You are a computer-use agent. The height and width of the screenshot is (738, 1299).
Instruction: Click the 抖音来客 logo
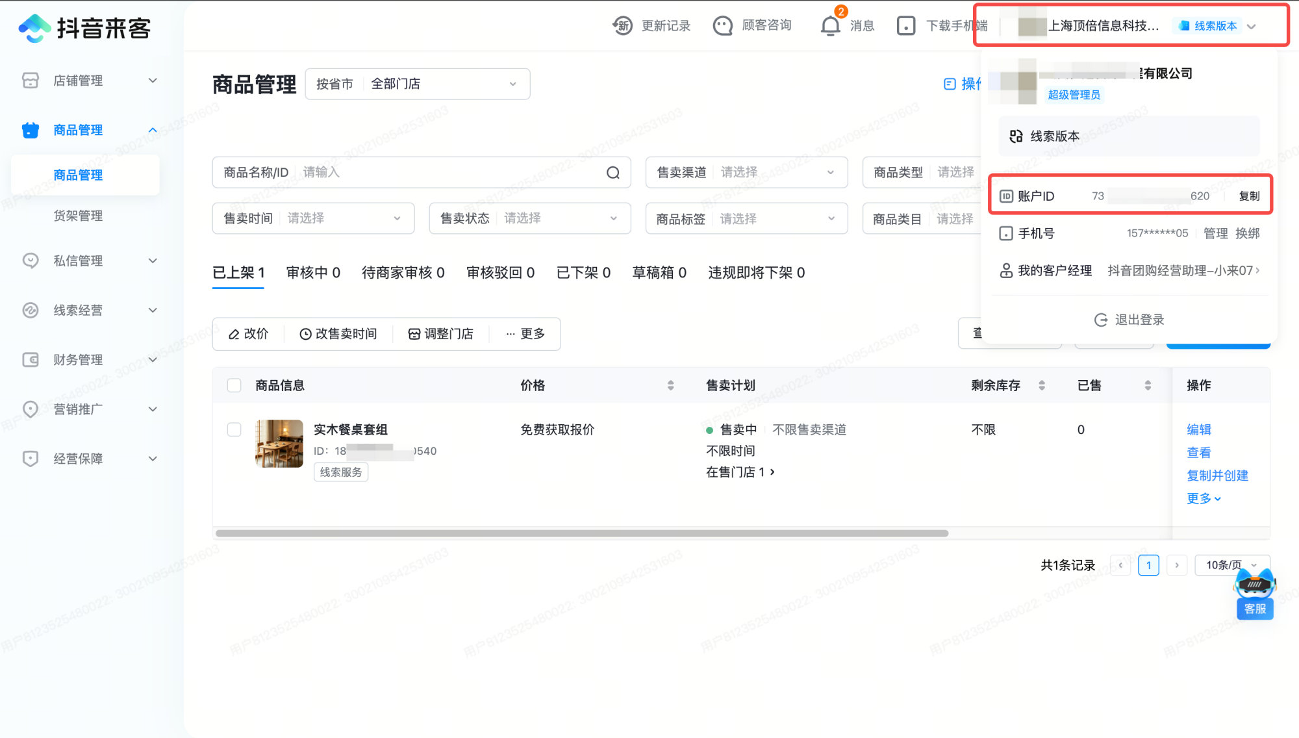pyautogui.click(x=84, y=28)
